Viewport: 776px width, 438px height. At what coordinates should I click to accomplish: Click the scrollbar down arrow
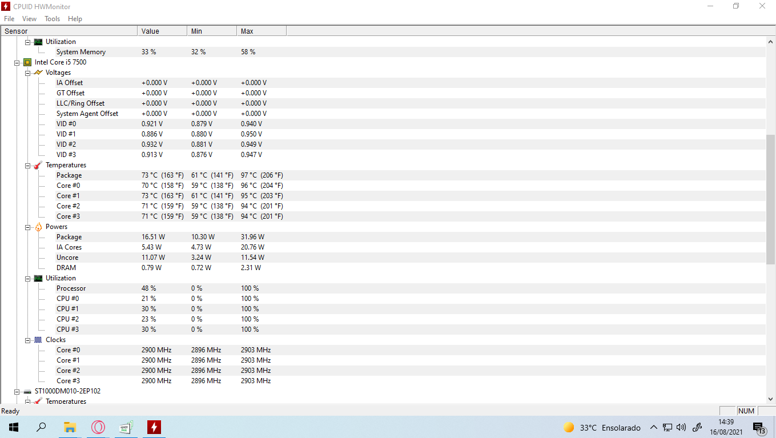tap(771, 399)
